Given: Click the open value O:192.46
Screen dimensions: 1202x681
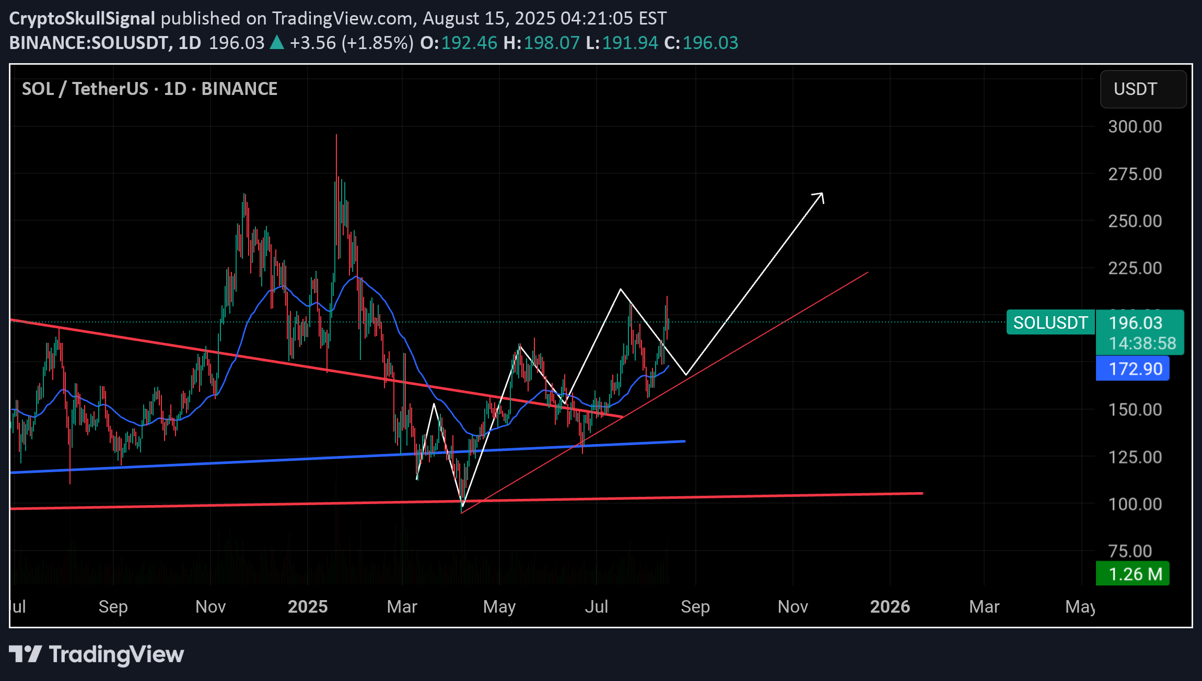Looking at the screenshot, I should [459, 42].
